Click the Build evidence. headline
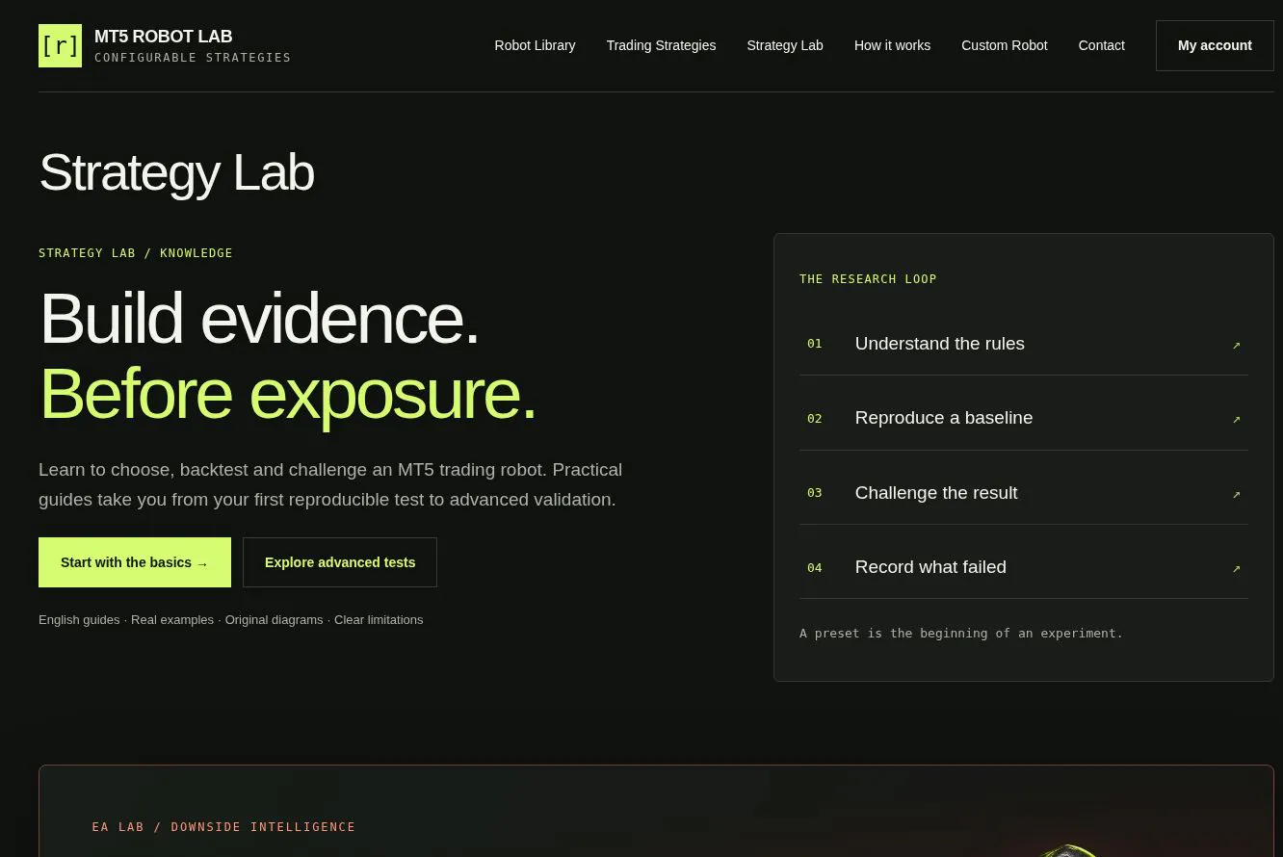The height and width of the screenshot is (857, 1283). pyautogui.click(x=259, y=318)
